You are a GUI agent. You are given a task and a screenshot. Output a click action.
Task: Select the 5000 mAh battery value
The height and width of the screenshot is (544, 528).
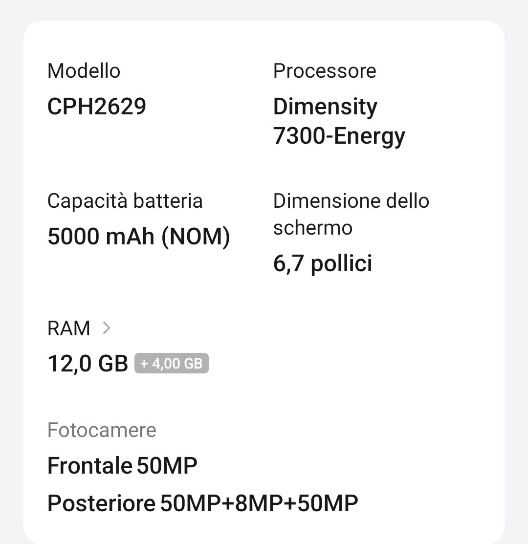point(101,237)
